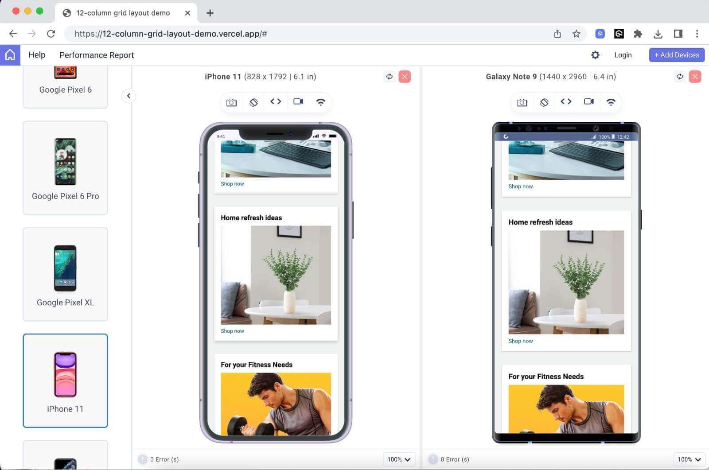This screenshot has height=470, width=709.
Task: Take a screenshot of the iPhone 11
Action: point(231,102)
